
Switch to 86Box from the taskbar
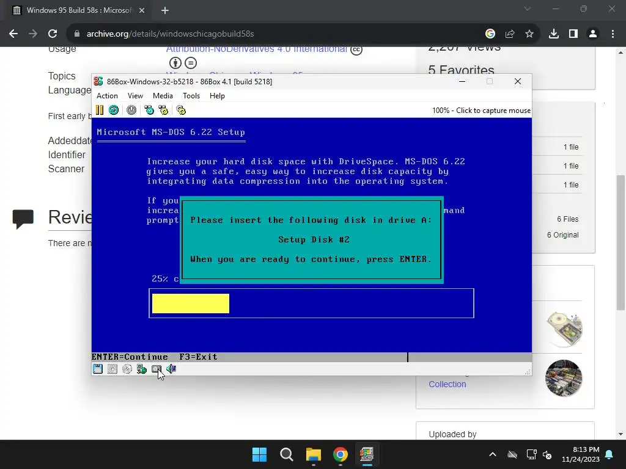(x=367, y=454)
